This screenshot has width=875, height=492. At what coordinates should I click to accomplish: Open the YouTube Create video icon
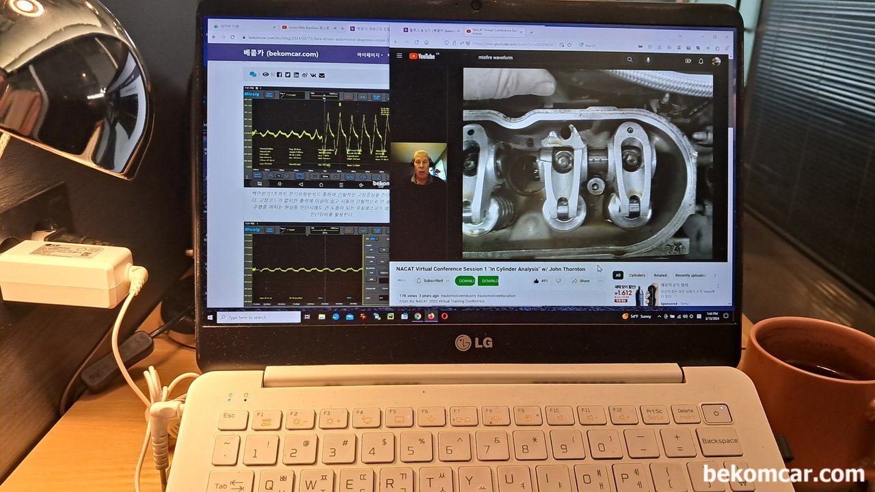click(688, 61)
